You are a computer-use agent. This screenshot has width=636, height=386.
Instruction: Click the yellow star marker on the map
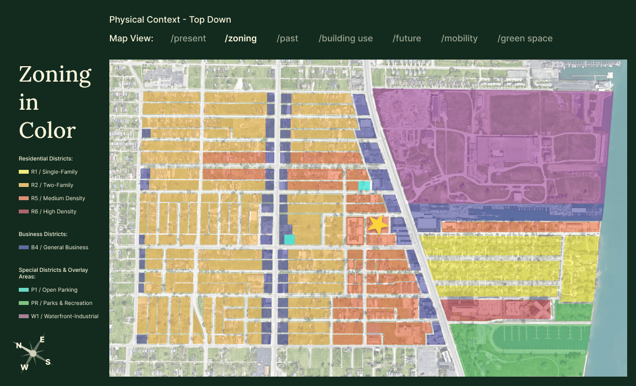tap(378, 224)
